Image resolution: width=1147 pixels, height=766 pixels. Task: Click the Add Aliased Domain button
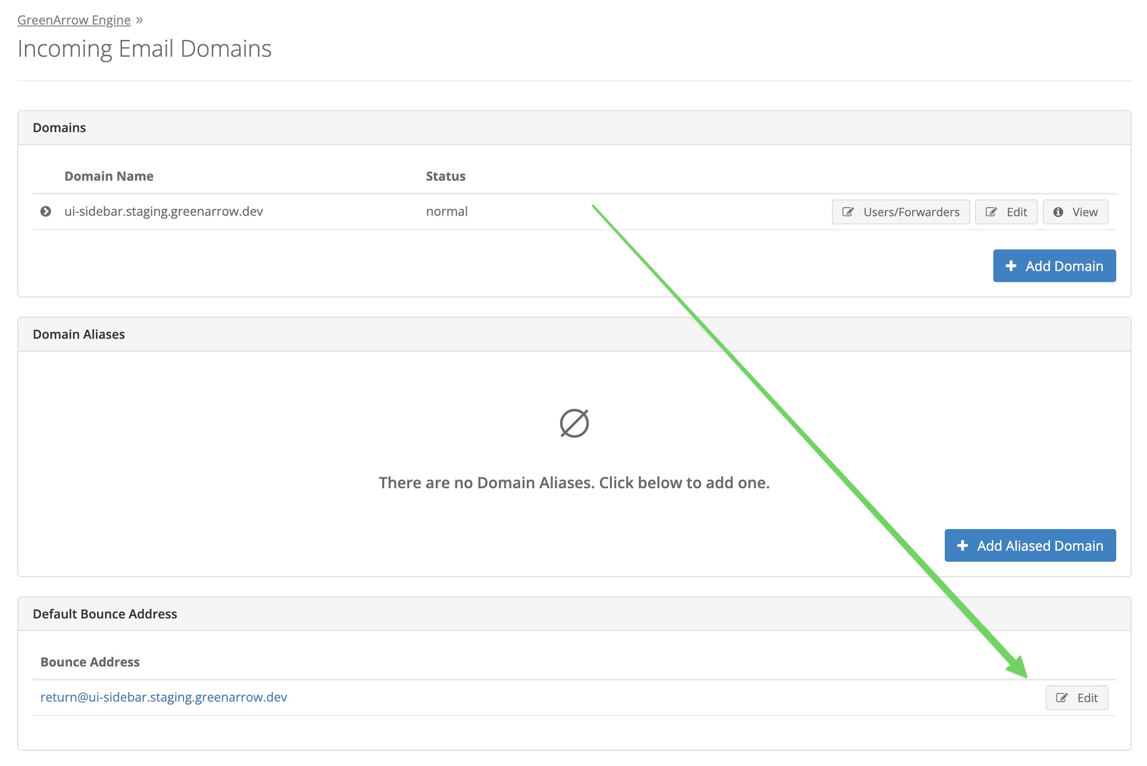point(1029,545)
